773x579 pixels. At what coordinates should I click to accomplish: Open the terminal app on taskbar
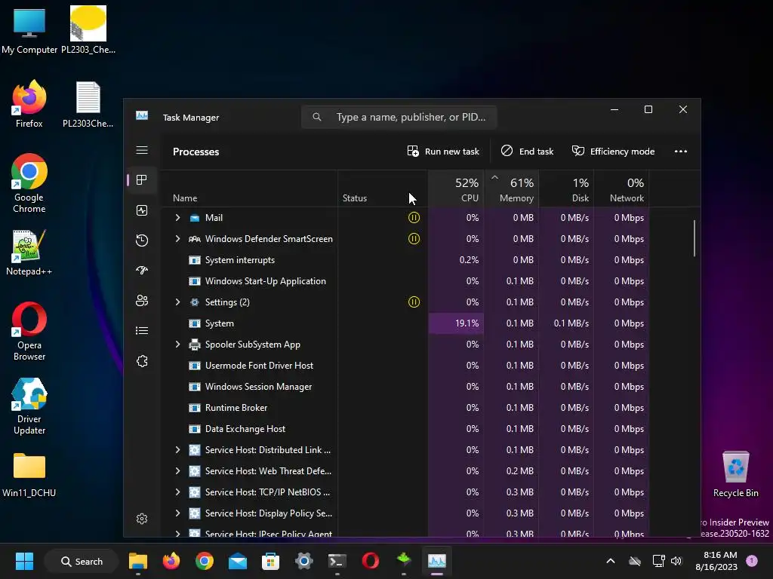[337, 561]
